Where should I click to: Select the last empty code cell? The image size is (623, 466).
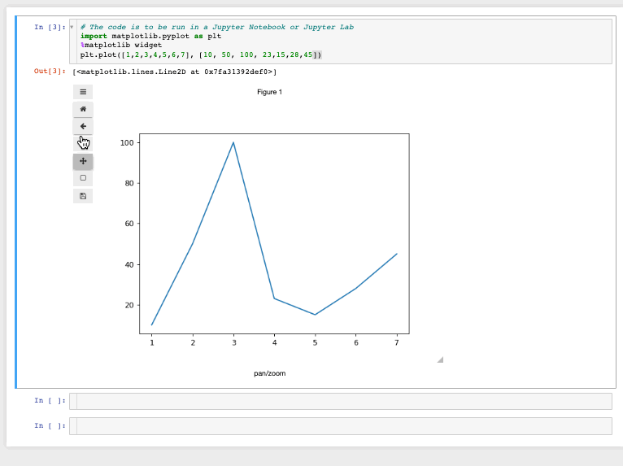pos(343,426)
